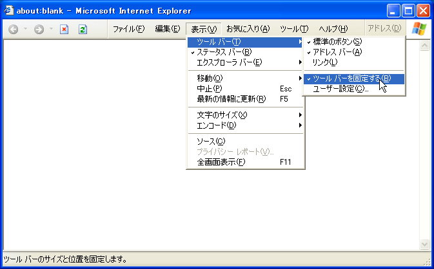
Task: Enable the リンク(L) toolbar
Action: (354, 62)
